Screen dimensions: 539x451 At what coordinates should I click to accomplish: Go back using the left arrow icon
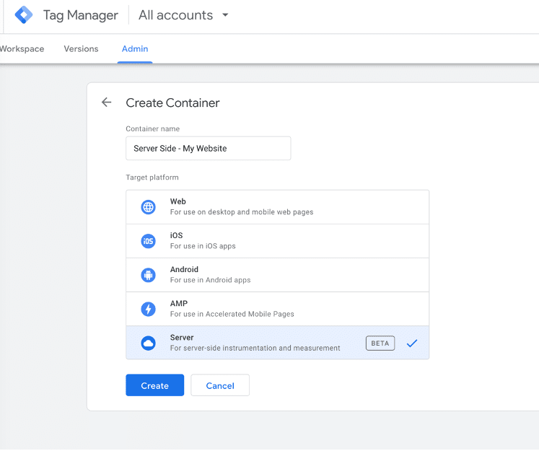(107, 102)
